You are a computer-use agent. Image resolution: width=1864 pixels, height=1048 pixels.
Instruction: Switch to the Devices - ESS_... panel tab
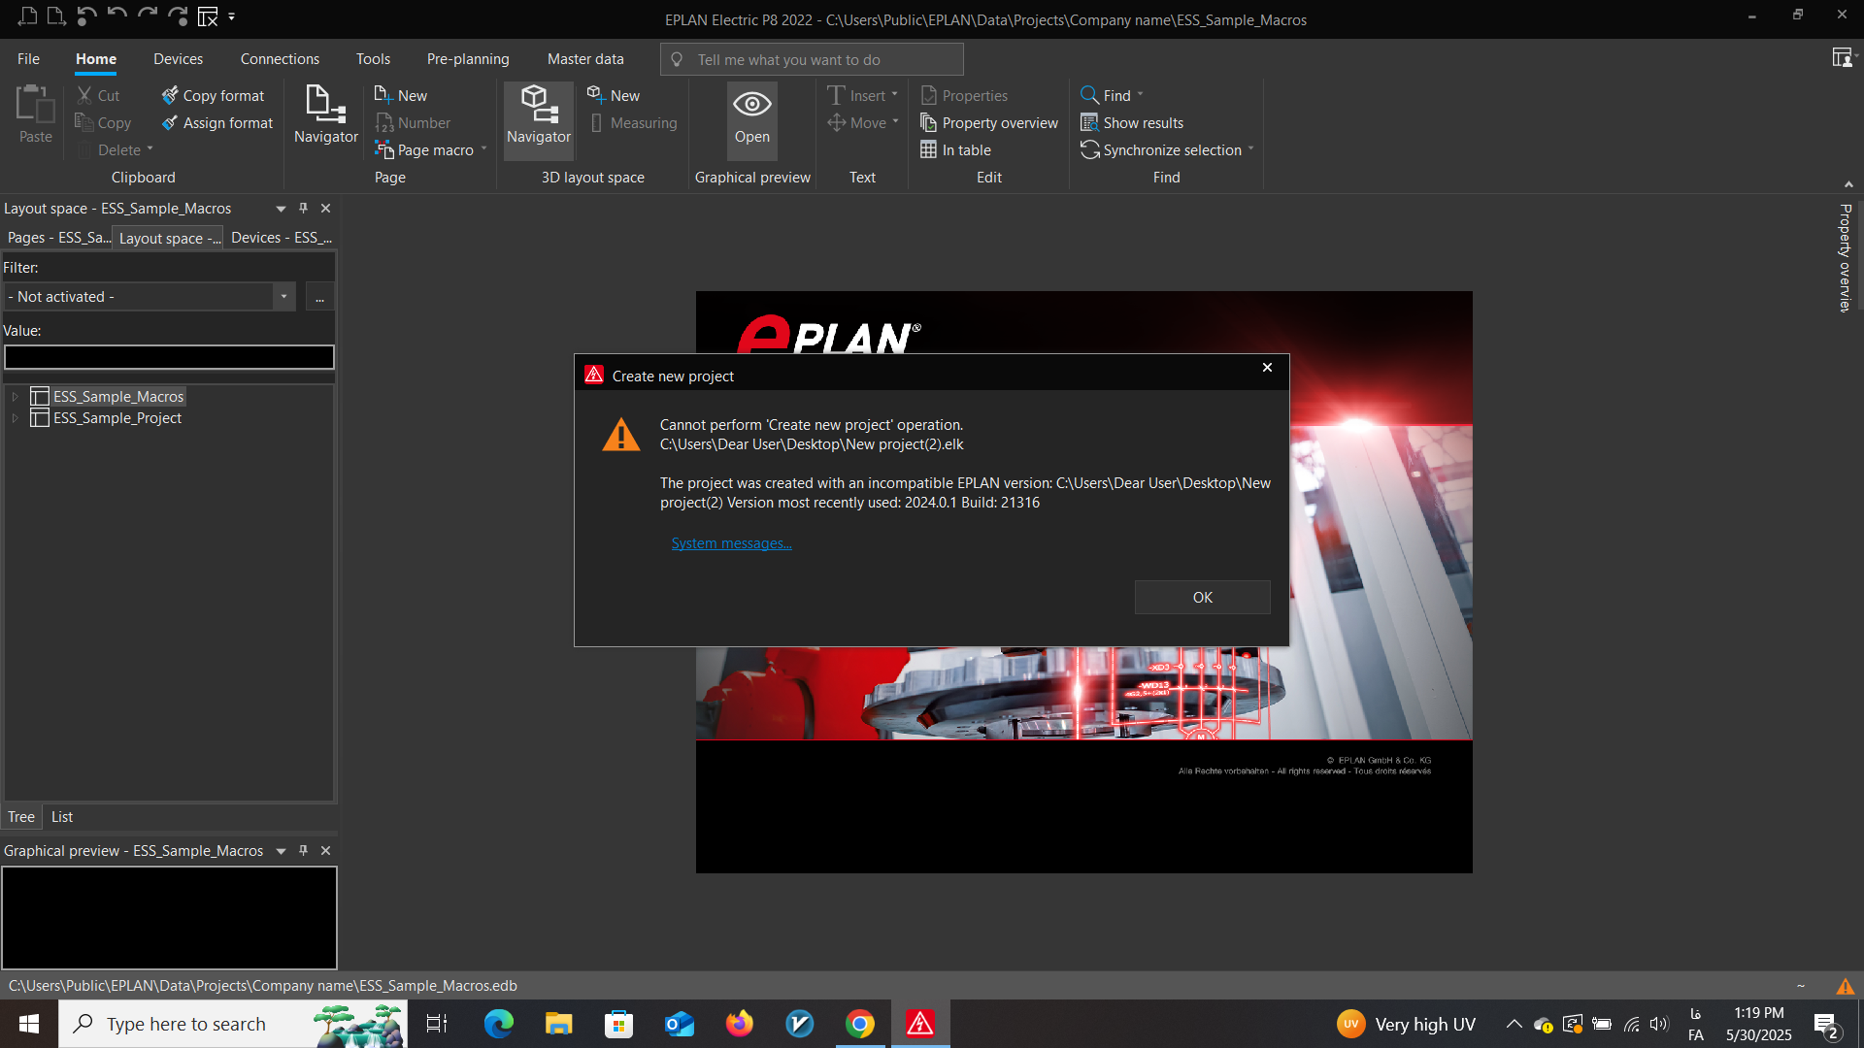(x=282, y=238)
